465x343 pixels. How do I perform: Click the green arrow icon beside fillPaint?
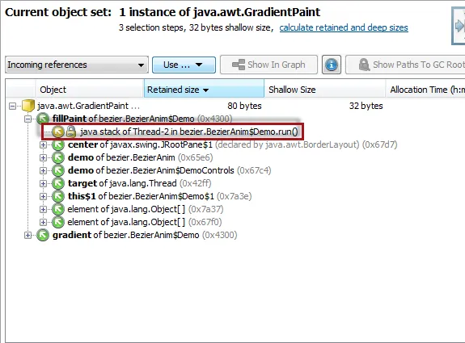pos(43,119)
